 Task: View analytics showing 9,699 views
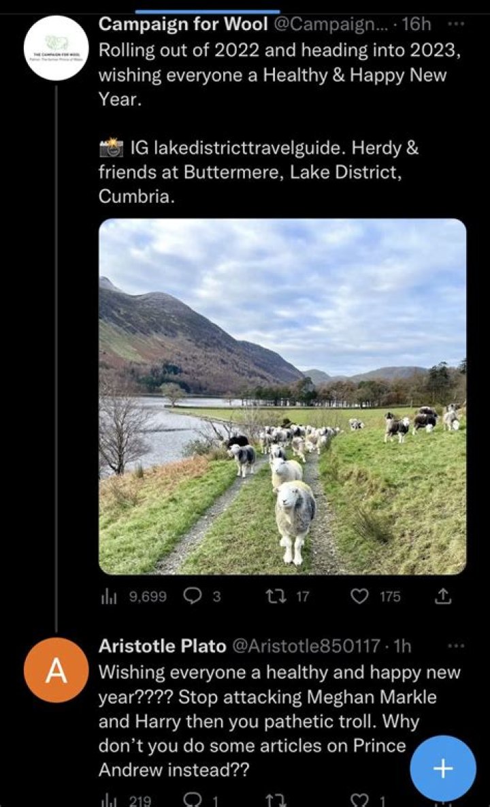108,597
